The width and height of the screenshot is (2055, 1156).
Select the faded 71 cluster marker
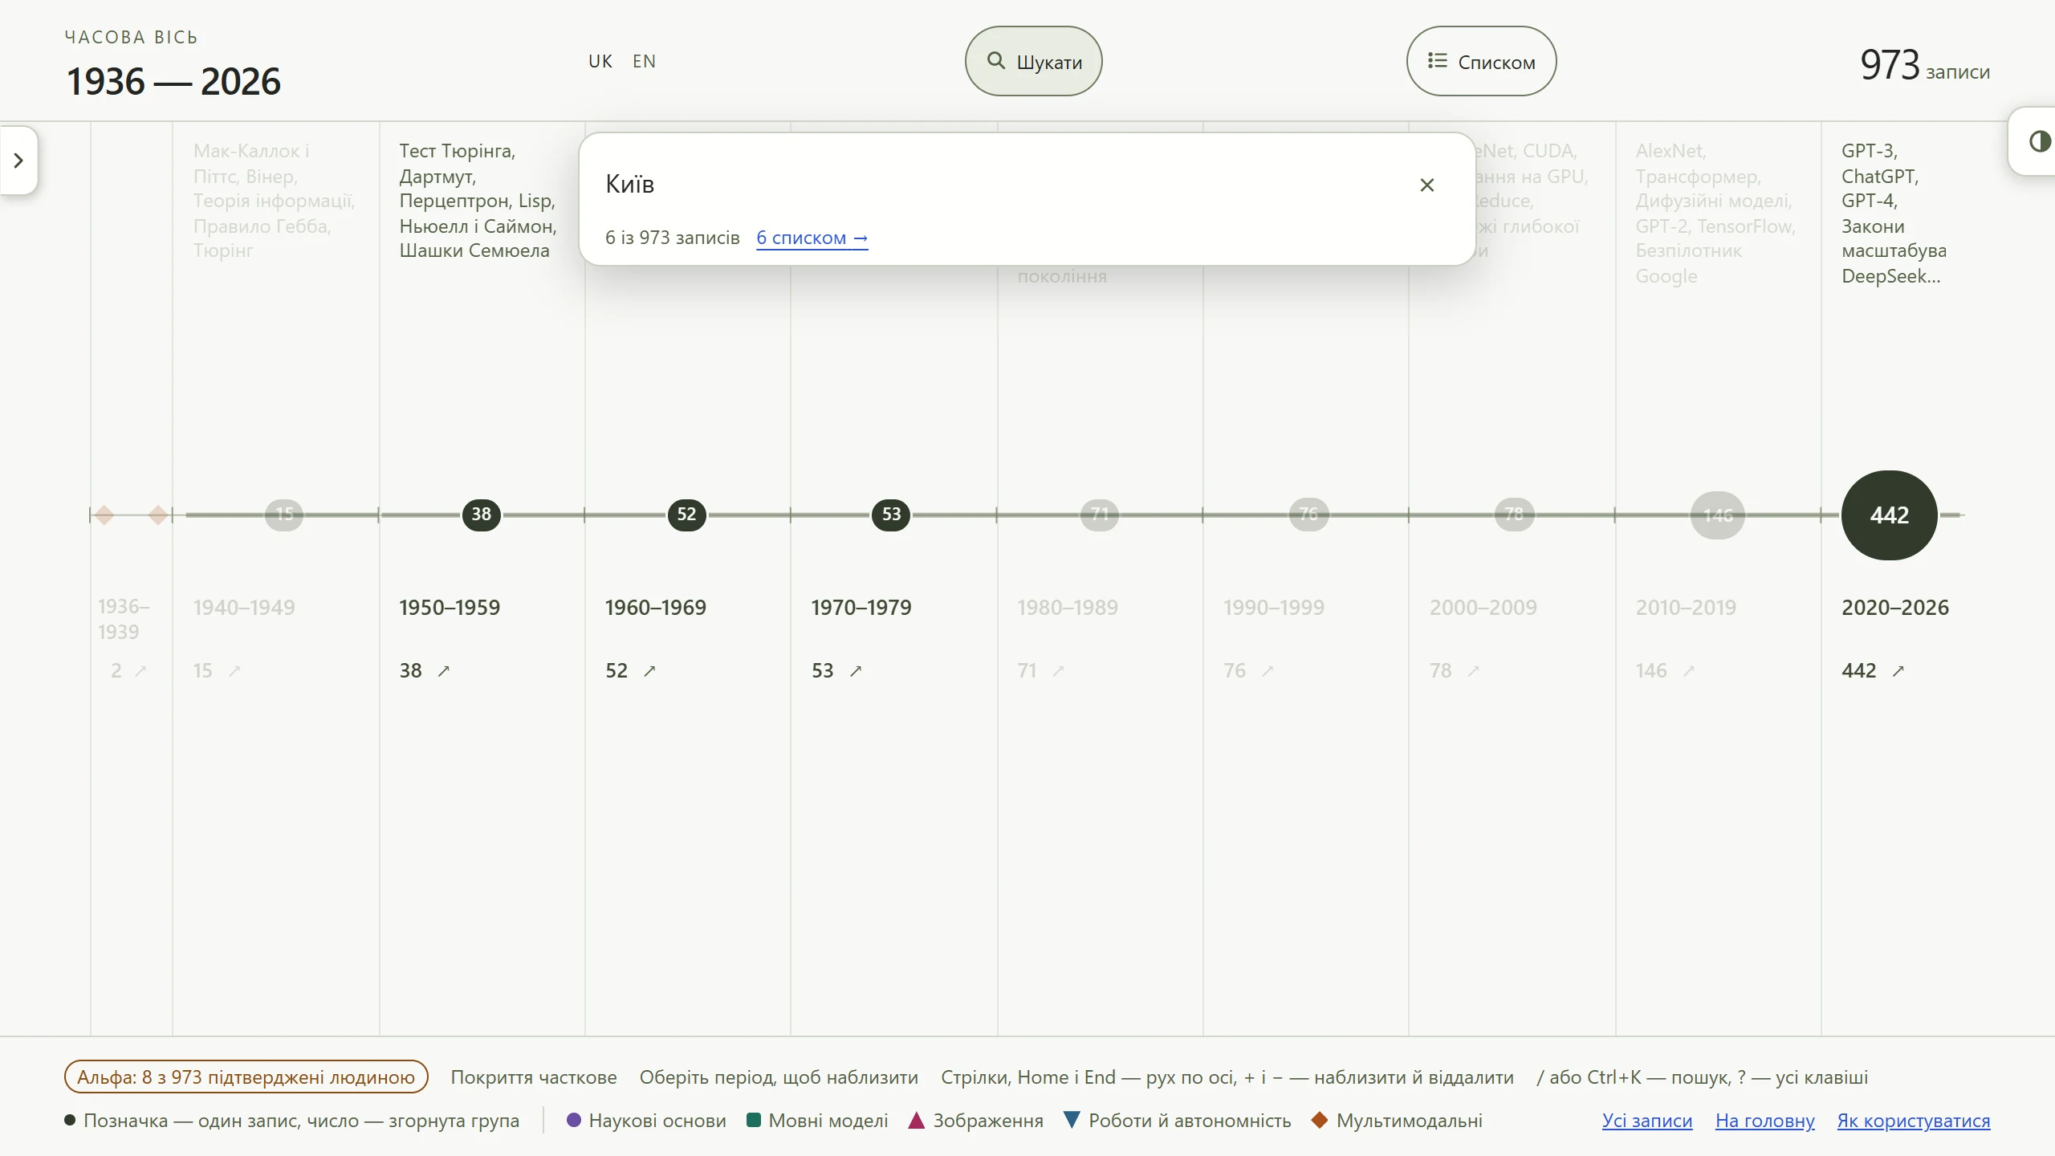point(1099,515)
